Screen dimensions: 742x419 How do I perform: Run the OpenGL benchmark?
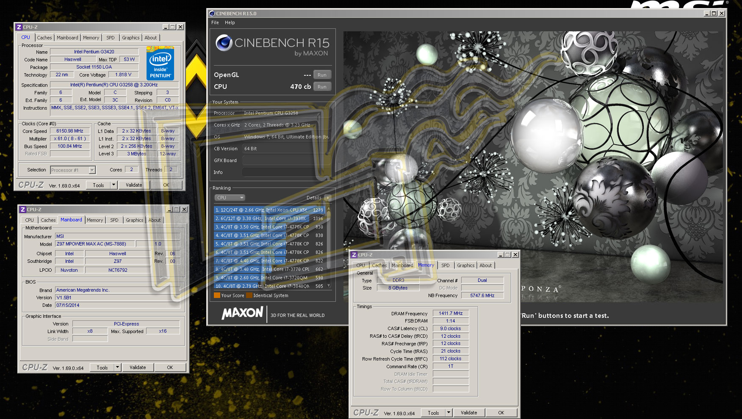(322, 75)
